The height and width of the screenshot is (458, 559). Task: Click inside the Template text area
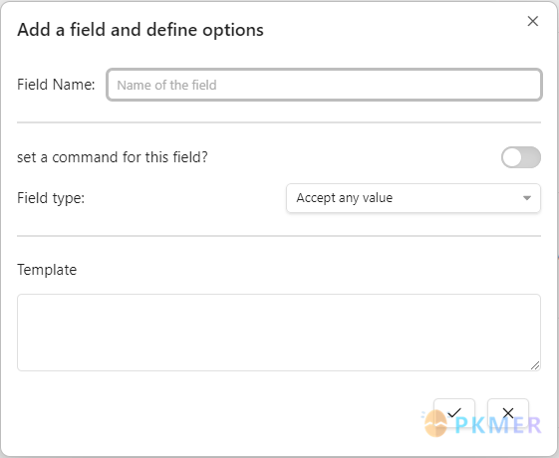click(x=279, y=333)
